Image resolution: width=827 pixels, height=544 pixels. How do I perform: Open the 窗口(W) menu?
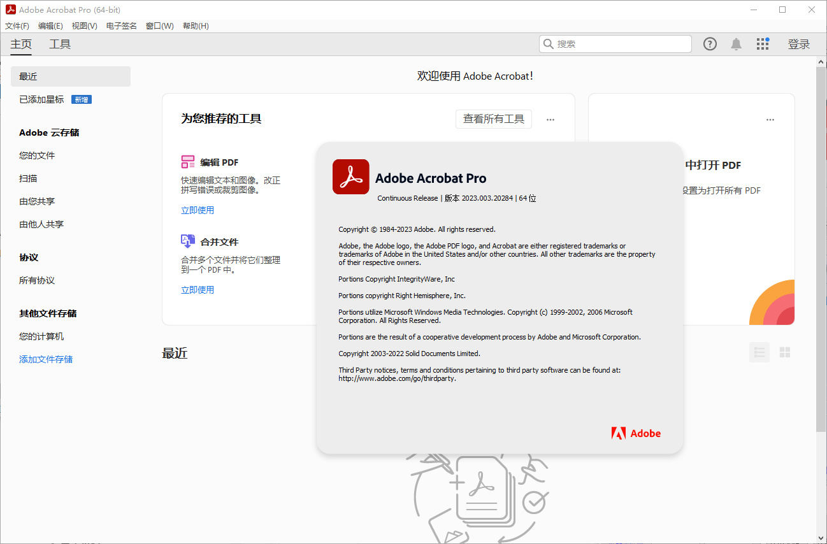(159, 26)
